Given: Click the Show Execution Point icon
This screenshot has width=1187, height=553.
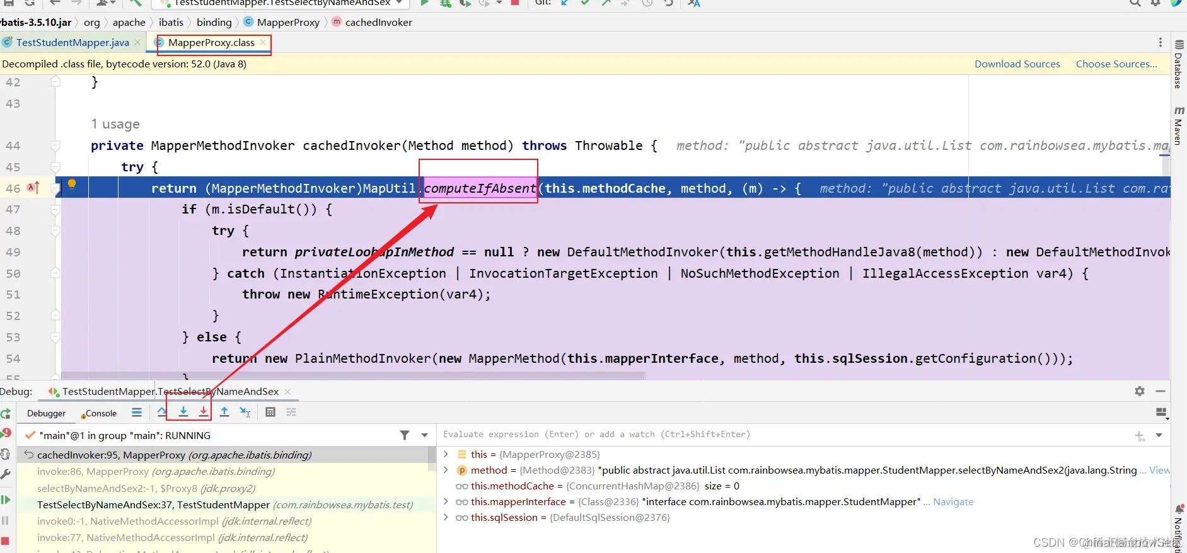Looking at the screenshot, I should (137, 413).
